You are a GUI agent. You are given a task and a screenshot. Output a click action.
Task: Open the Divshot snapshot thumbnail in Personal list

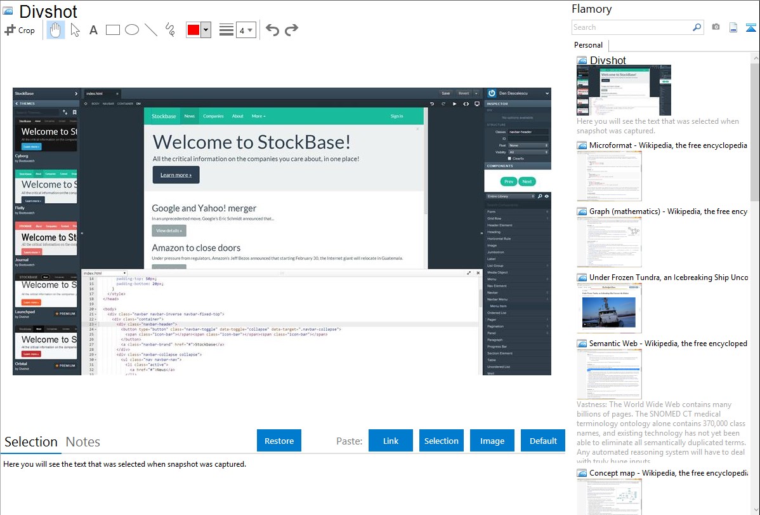click(624, 90)
